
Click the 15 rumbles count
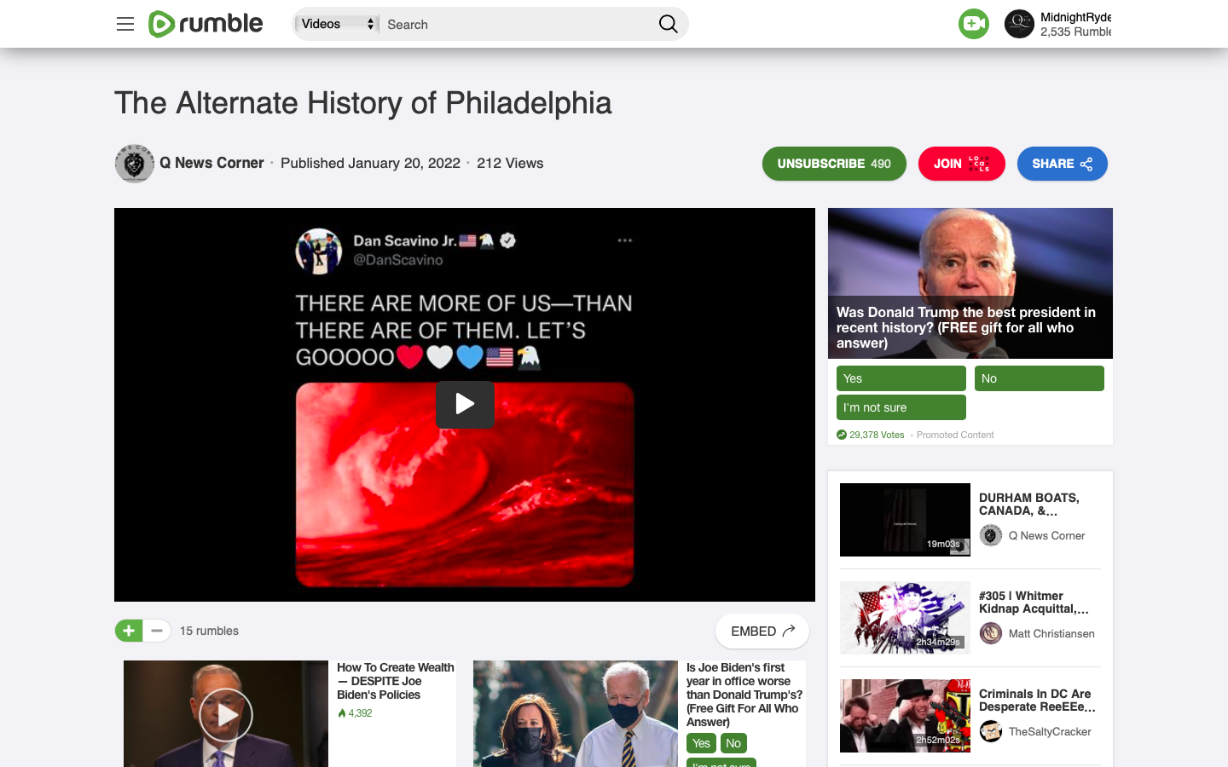click(x=209, y=631)
